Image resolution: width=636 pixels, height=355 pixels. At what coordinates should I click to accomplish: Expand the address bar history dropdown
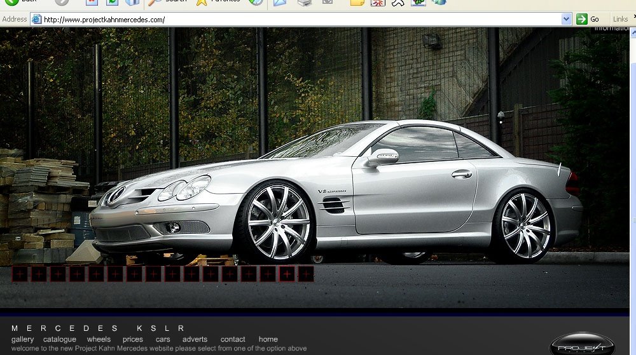[566, 20]
